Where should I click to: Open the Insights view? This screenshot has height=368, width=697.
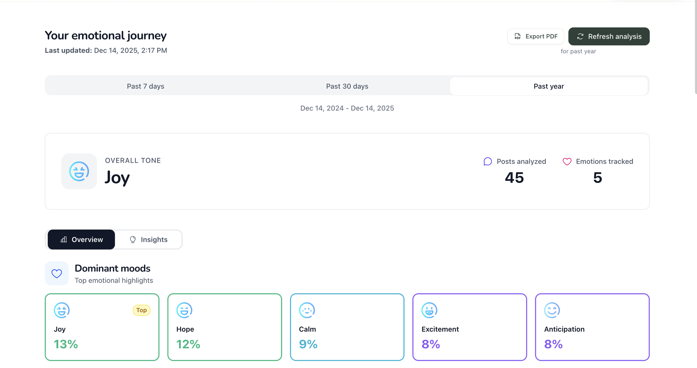click(148, 240)
